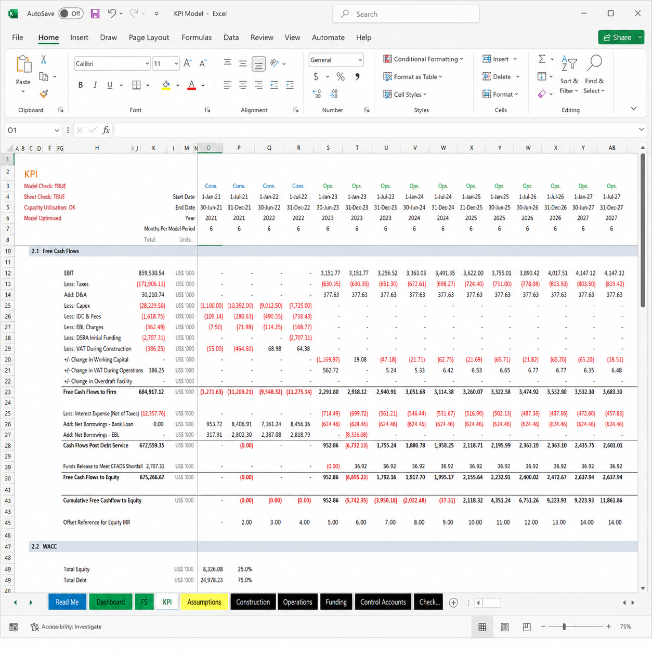Open the Name Box dropdown arrow
The height and width of the screenshot is (652, 652).
[x=57, y=130]
